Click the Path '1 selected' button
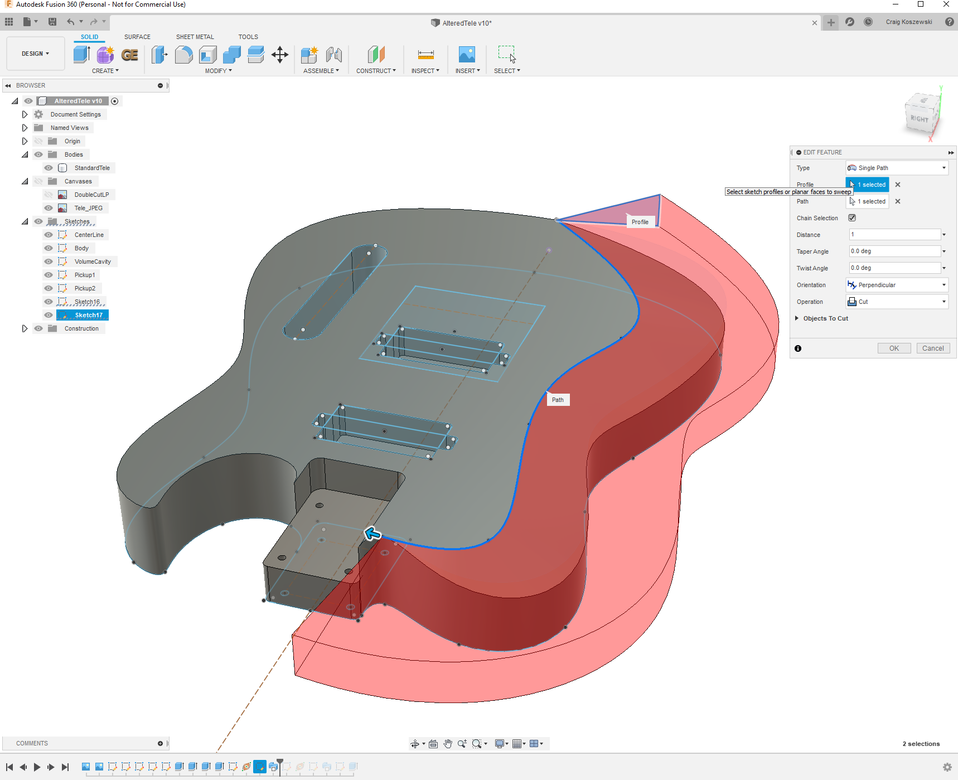The height and width of the screenshot is (780, 958). pyautogui.click(x=868, y=201)
